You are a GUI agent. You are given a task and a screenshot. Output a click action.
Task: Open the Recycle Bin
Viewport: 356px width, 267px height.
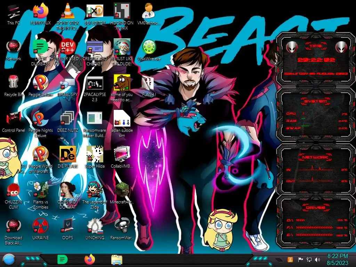point(14,86)
